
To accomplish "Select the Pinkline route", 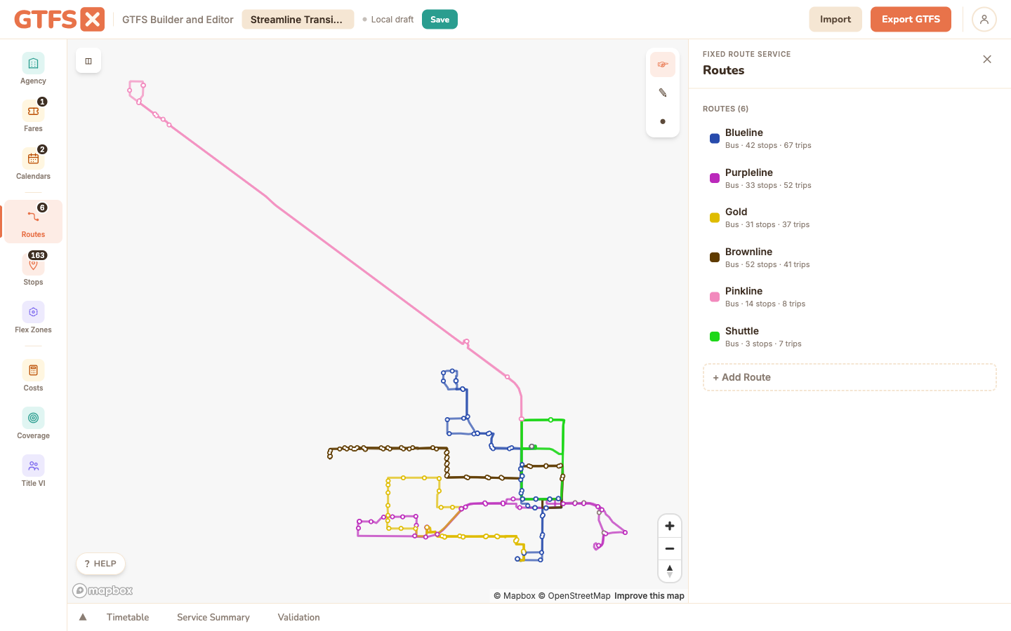I will [x=850, y=297].
